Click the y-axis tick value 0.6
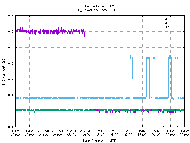The image size is (190, 143). (x=11, y=16)
